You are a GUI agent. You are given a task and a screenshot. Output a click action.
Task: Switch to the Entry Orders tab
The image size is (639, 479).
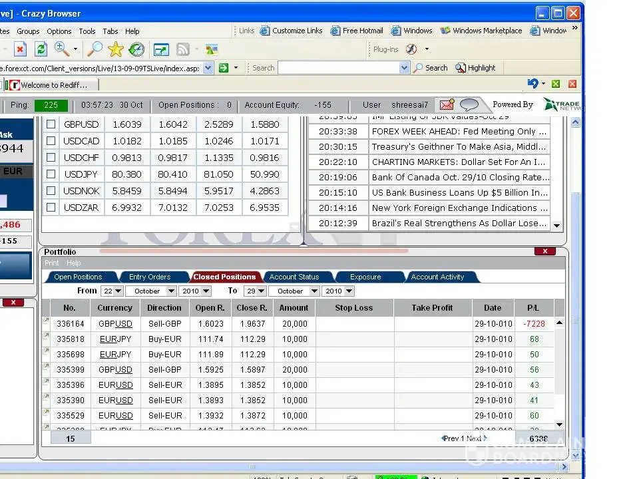coord(149,277)
